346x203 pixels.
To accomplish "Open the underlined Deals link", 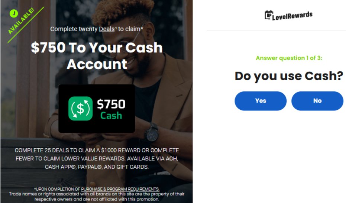I will tap(107, 29).
